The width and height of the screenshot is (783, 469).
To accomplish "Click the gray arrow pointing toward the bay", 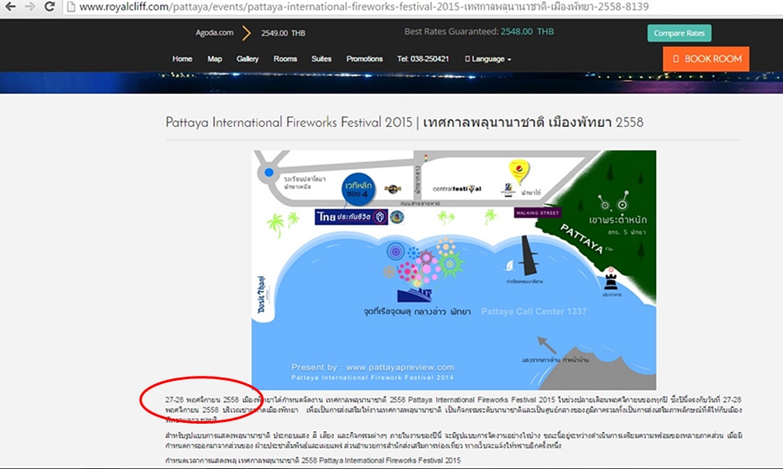I will [546, 345].
